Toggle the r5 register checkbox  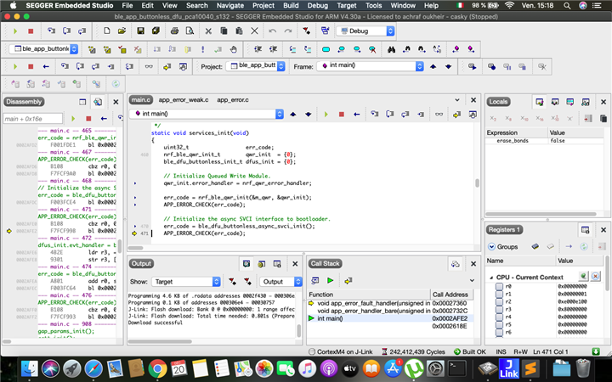click(x=499, y=324)
